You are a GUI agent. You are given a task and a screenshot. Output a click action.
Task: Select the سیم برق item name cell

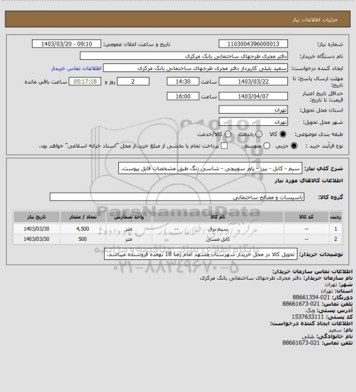click(217, 229)
